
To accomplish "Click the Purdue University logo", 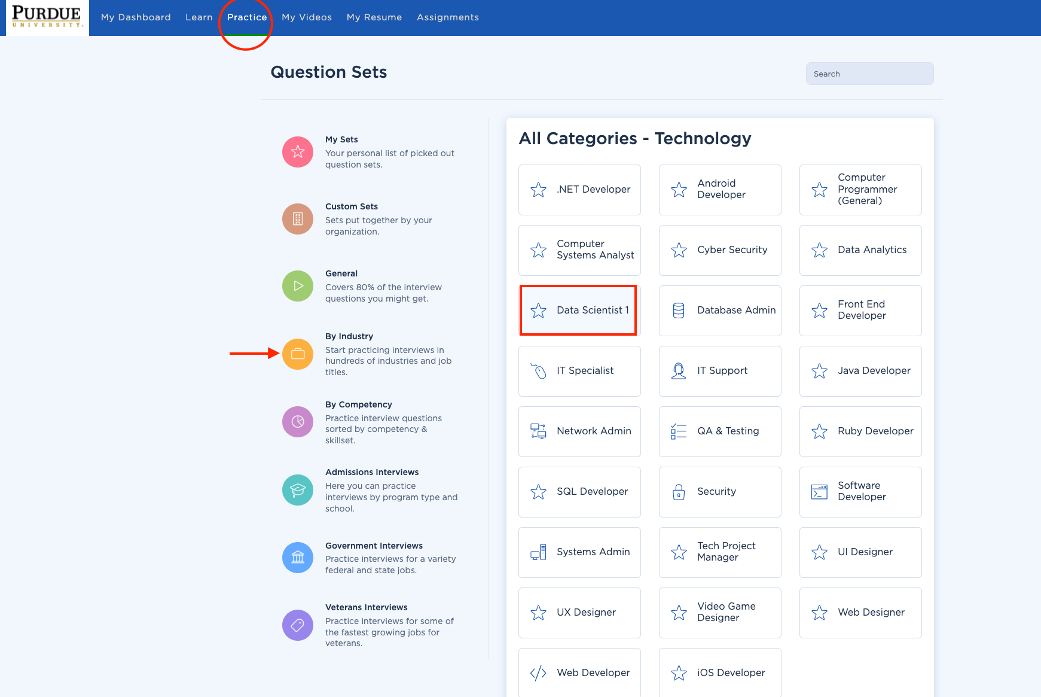I will [47, 17].
